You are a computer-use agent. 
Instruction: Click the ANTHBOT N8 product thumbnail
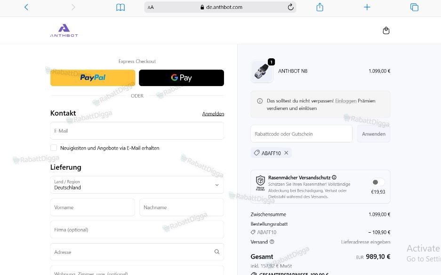[x=262, y=71]
